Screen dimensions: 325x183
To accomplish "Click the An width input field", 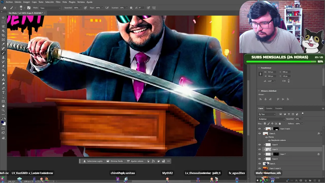I will pos(271,72).
